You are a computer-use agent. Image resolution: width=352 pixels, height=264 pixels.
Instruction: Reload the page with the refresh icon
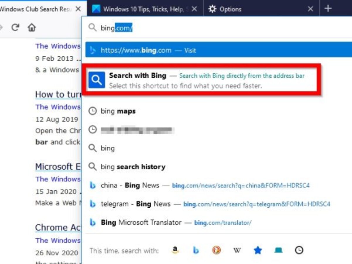click(x=15, y=28)
